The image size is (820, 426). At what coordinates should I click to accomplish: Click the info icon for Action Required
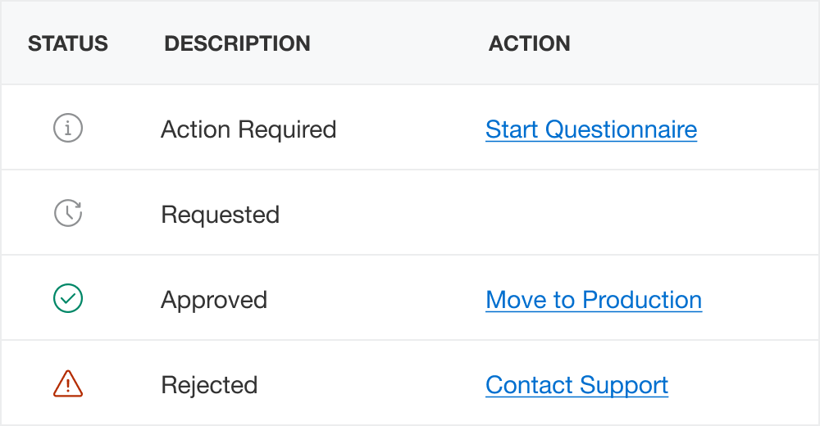pos(68,129)
